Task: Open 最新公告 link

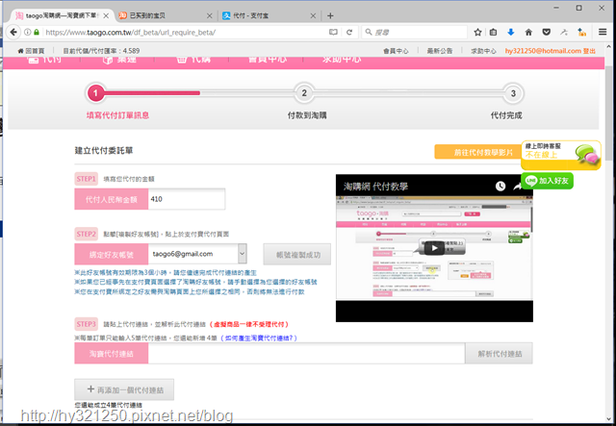Action: (440, 51)
